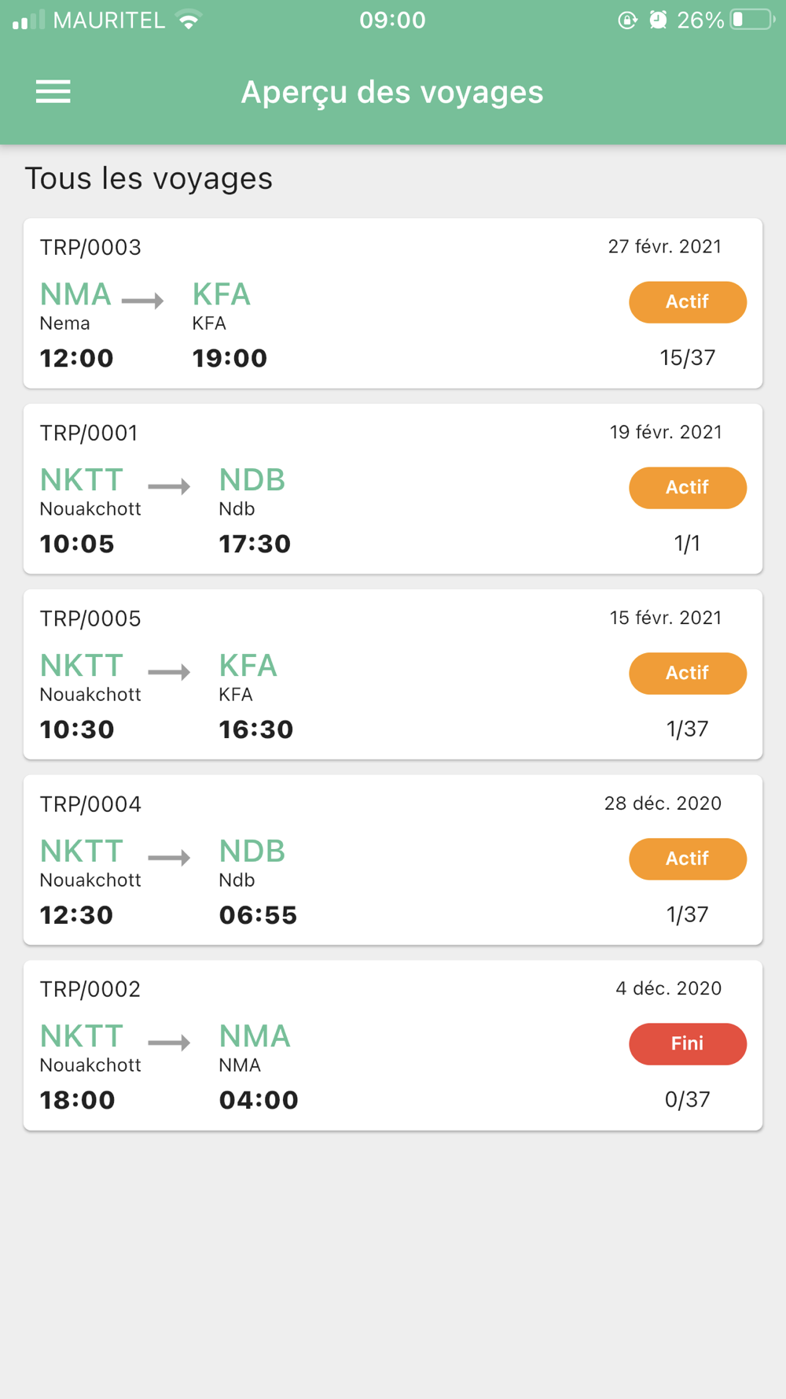Viewport: 786px width, 1399px height.
Task: Tap the NMA origin code in TRP/0003
Action: click(75, 294)
